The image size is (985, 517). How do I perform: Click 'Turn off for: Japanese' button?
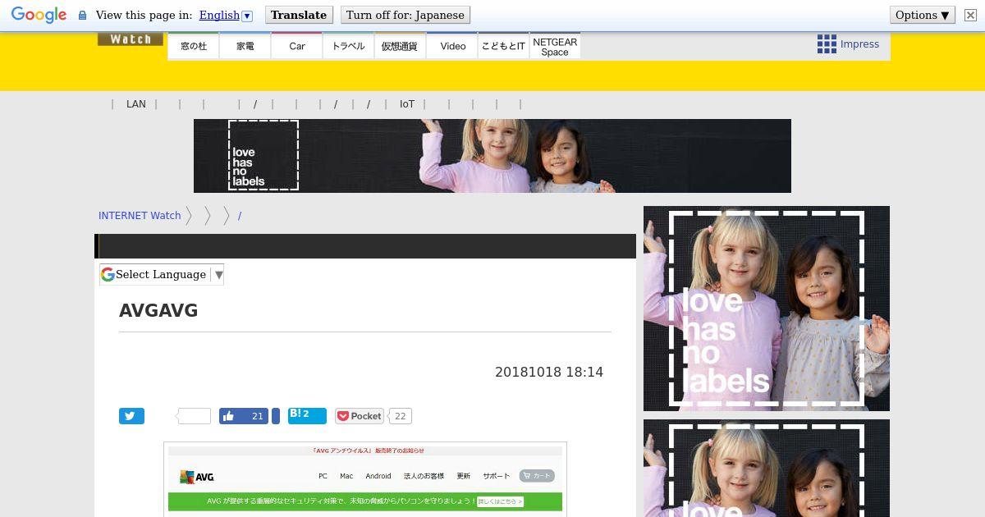[x=405, y=15]
